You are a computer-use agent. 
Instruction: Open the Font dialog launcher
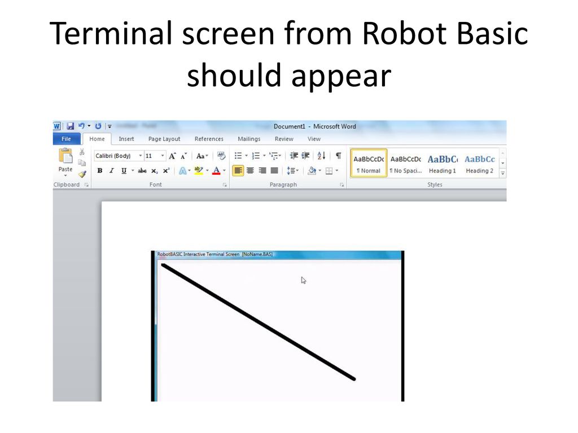click(x=225, y=185)
